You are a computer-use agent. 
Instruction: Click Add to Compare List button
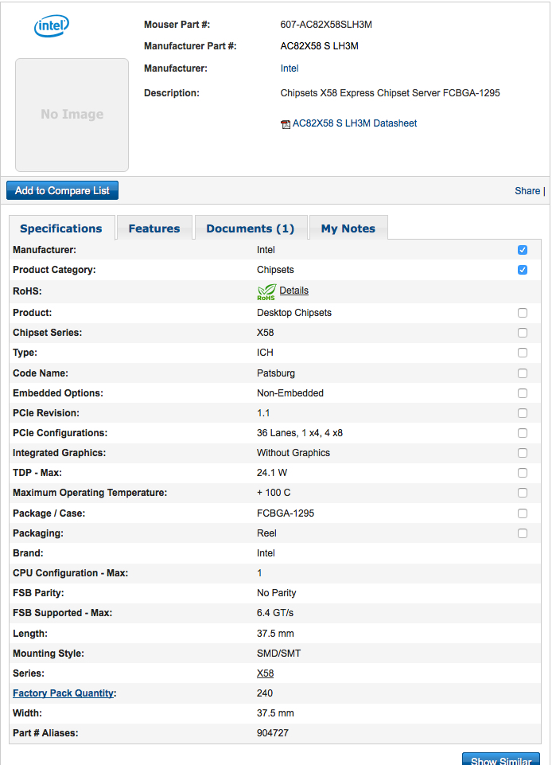[62, 190]
